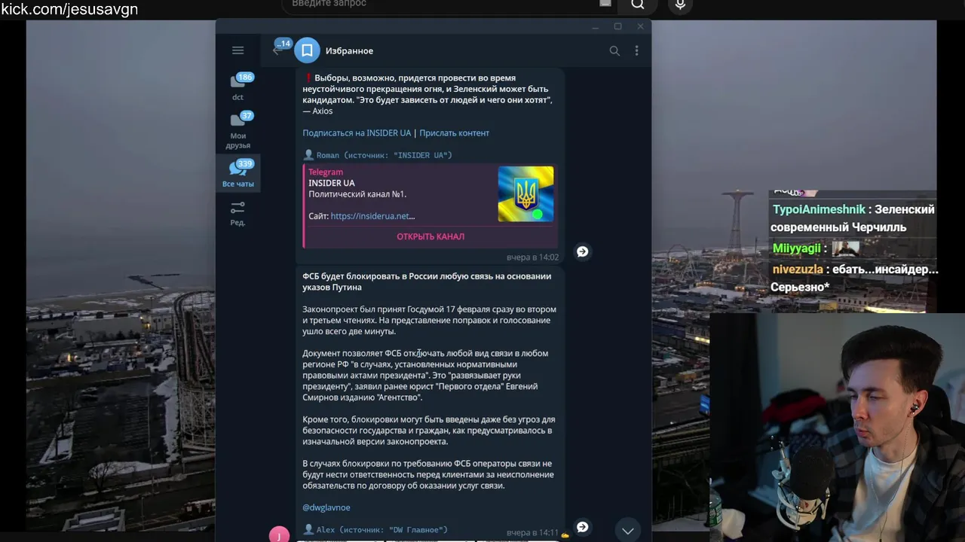Click the INSIDER UA preview title

coord(331,183)
